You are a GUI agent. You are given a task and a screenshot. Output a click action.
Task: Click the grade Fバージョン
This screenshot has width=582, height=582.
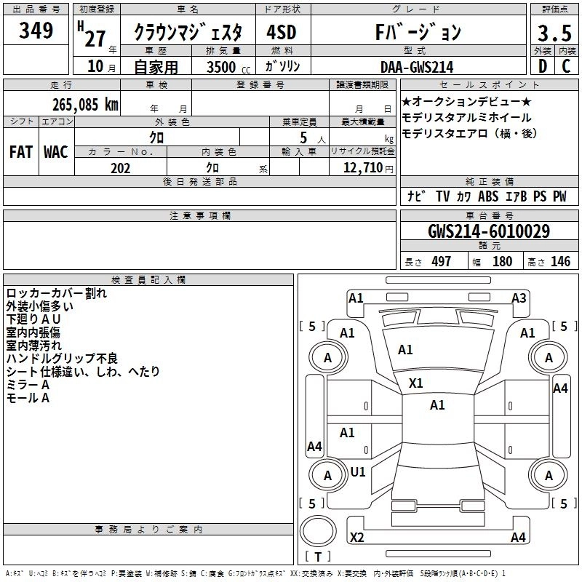(418, 32)
